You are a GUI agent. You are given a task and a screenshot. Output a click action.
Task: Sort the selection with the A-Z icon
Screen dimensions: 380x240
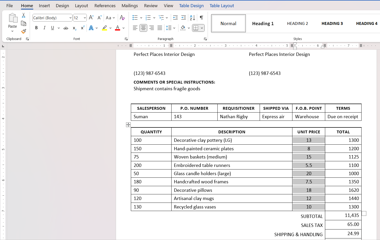pyautogui.click(x=193, y=18)
